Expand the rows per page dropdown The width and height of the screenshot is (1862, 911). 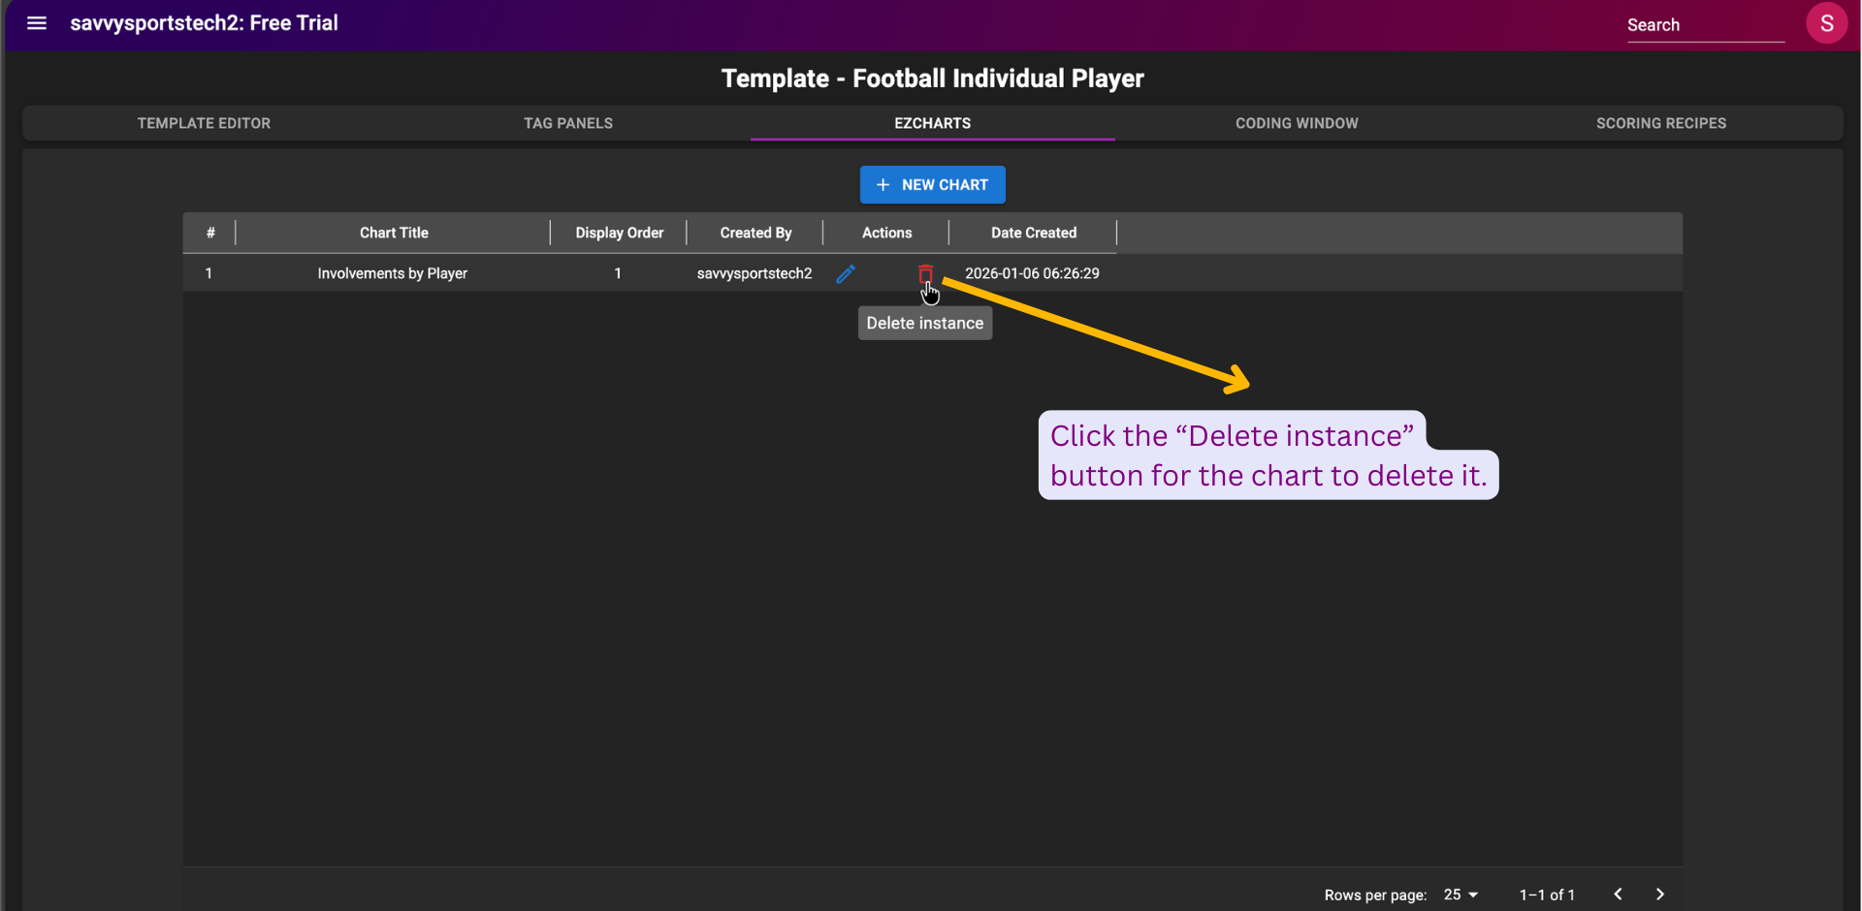pyautogui.click(x=1461, y=895)
